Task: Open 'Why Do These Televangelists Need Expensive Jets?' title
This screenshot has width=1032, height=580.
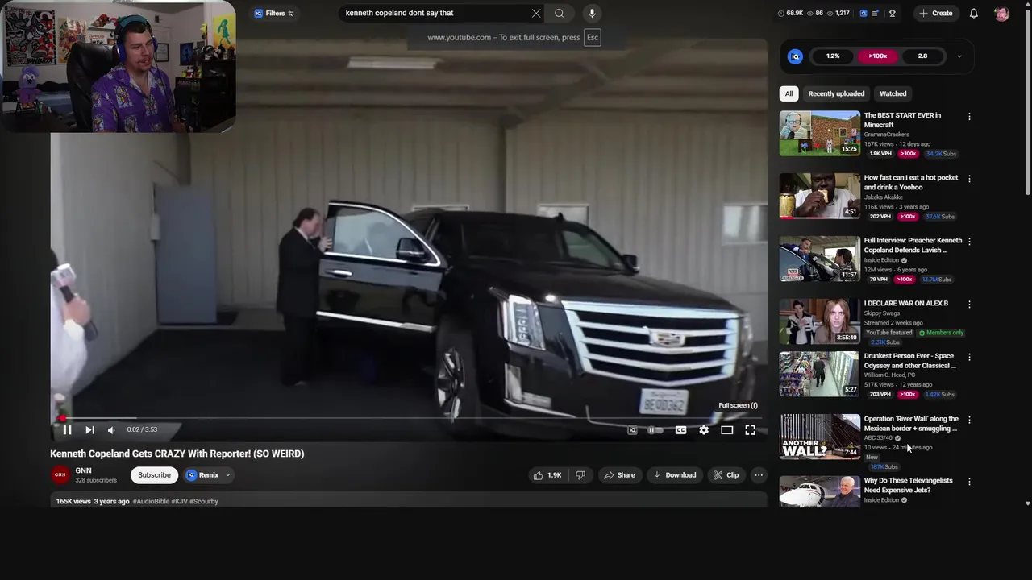Action: tap(908, 485)
